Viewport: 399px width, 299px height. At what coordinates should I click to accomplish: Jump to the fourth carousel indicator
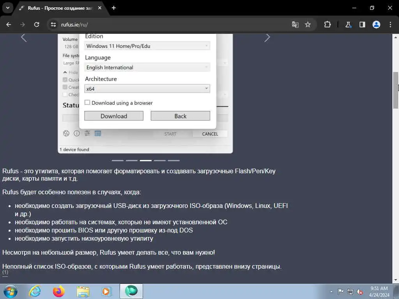[159, 160]
